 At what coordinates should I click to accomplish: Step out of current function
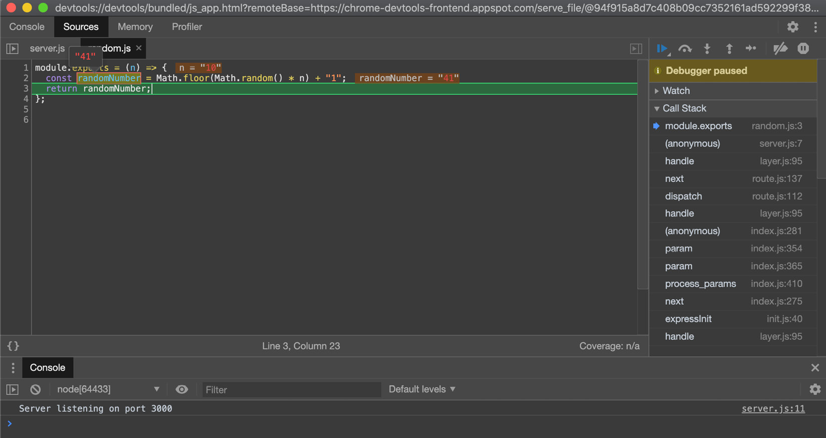click(x=729, y=49)
